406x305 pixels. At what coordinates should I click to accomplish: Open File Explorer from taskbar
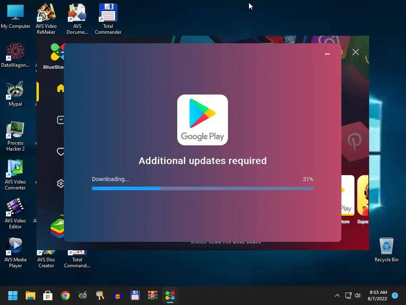tap(30, 295)
